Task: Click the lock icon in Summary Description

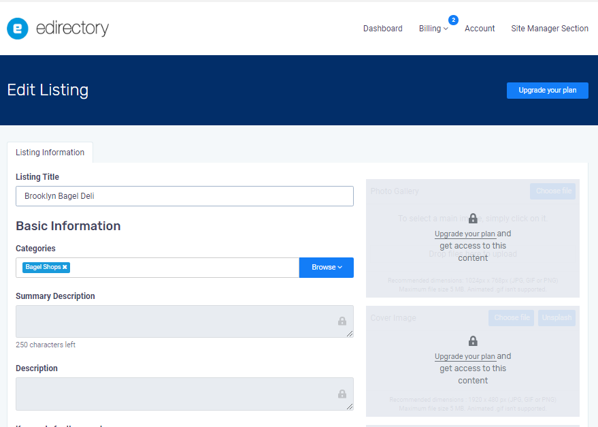Action: 342,321
